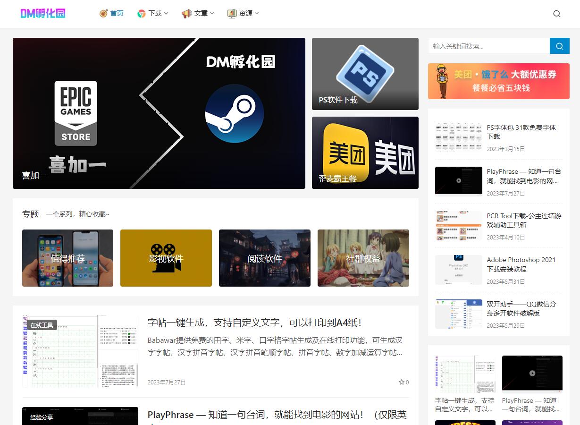Click the 字帖 article date 2023年7月27日

point(167,382)
